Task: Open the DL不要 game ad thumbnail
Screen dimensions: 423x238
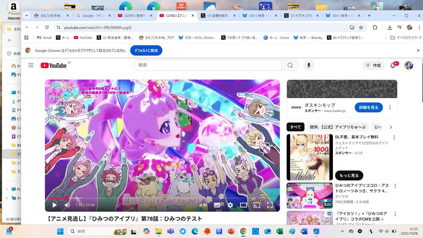Action: (x=310, y=157)
